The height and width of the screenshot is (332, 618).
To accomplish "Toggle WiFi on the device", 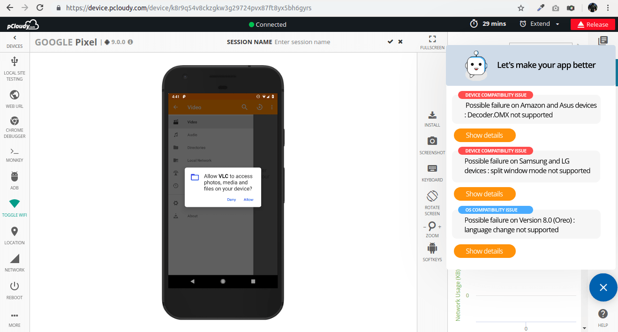I will [x=15, y=208].
